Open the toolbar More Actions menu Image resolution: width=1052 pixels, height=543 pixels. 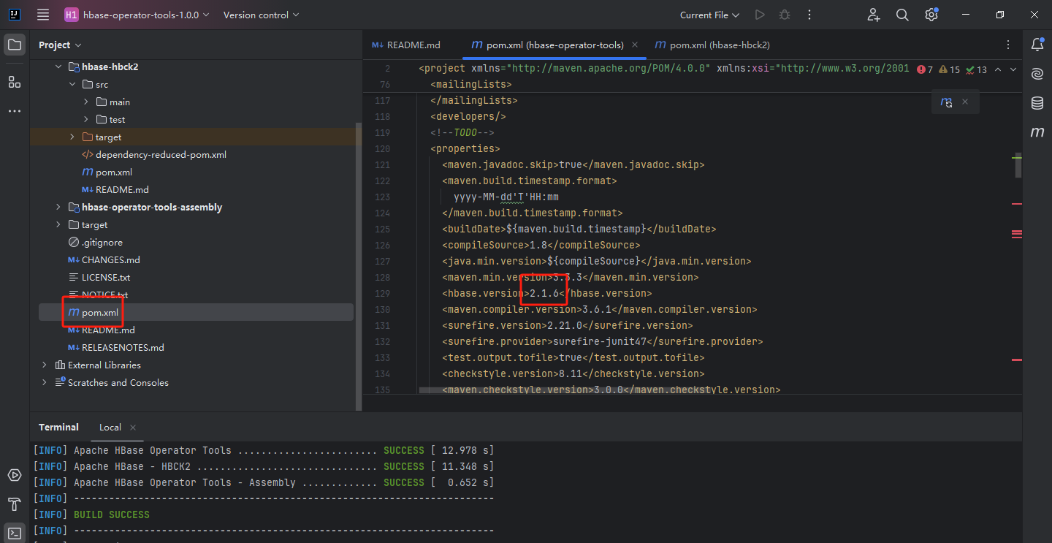(x=809, y=15)
